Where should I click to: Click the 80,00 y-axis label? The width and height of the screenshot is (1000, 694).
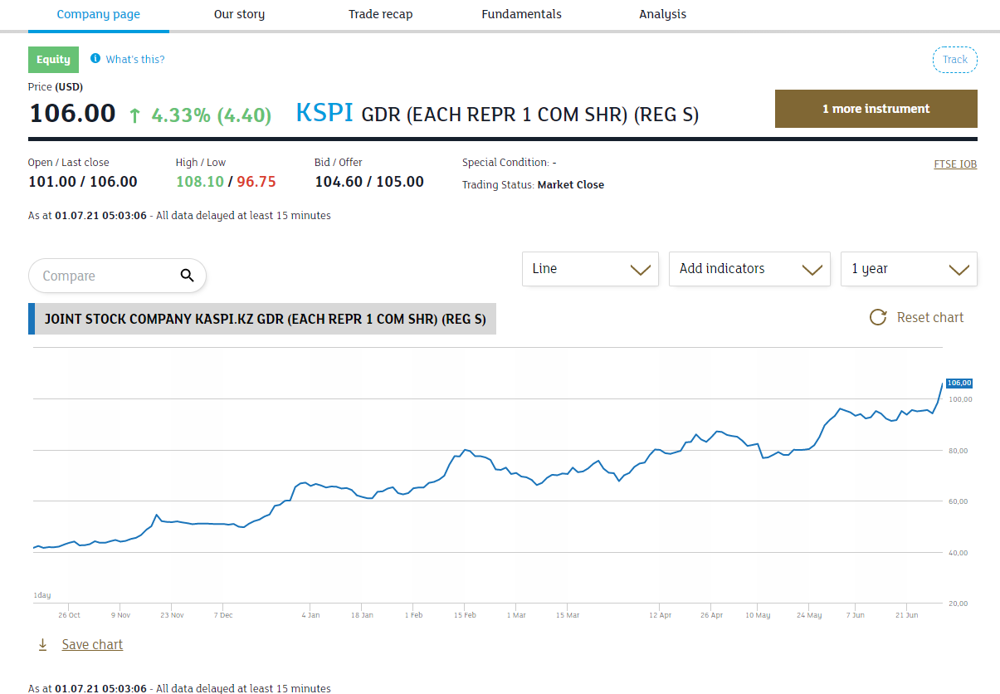tap(959, 451)
